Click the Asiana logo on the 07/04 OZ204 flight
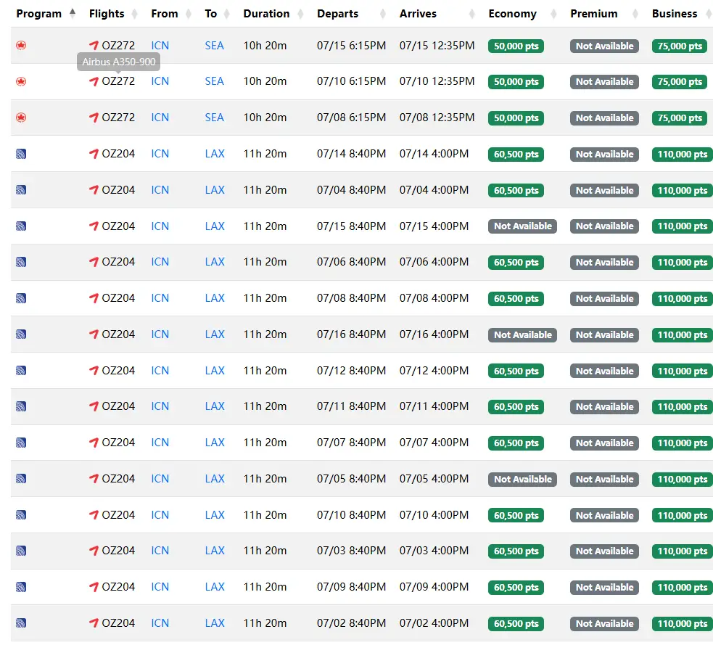Screen dimensions: 713x645 tap(94, 190)
